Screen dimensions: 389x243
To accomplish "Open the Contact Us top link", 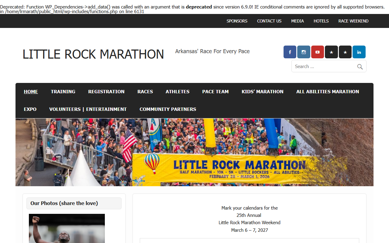I will (x=269, y=21).
